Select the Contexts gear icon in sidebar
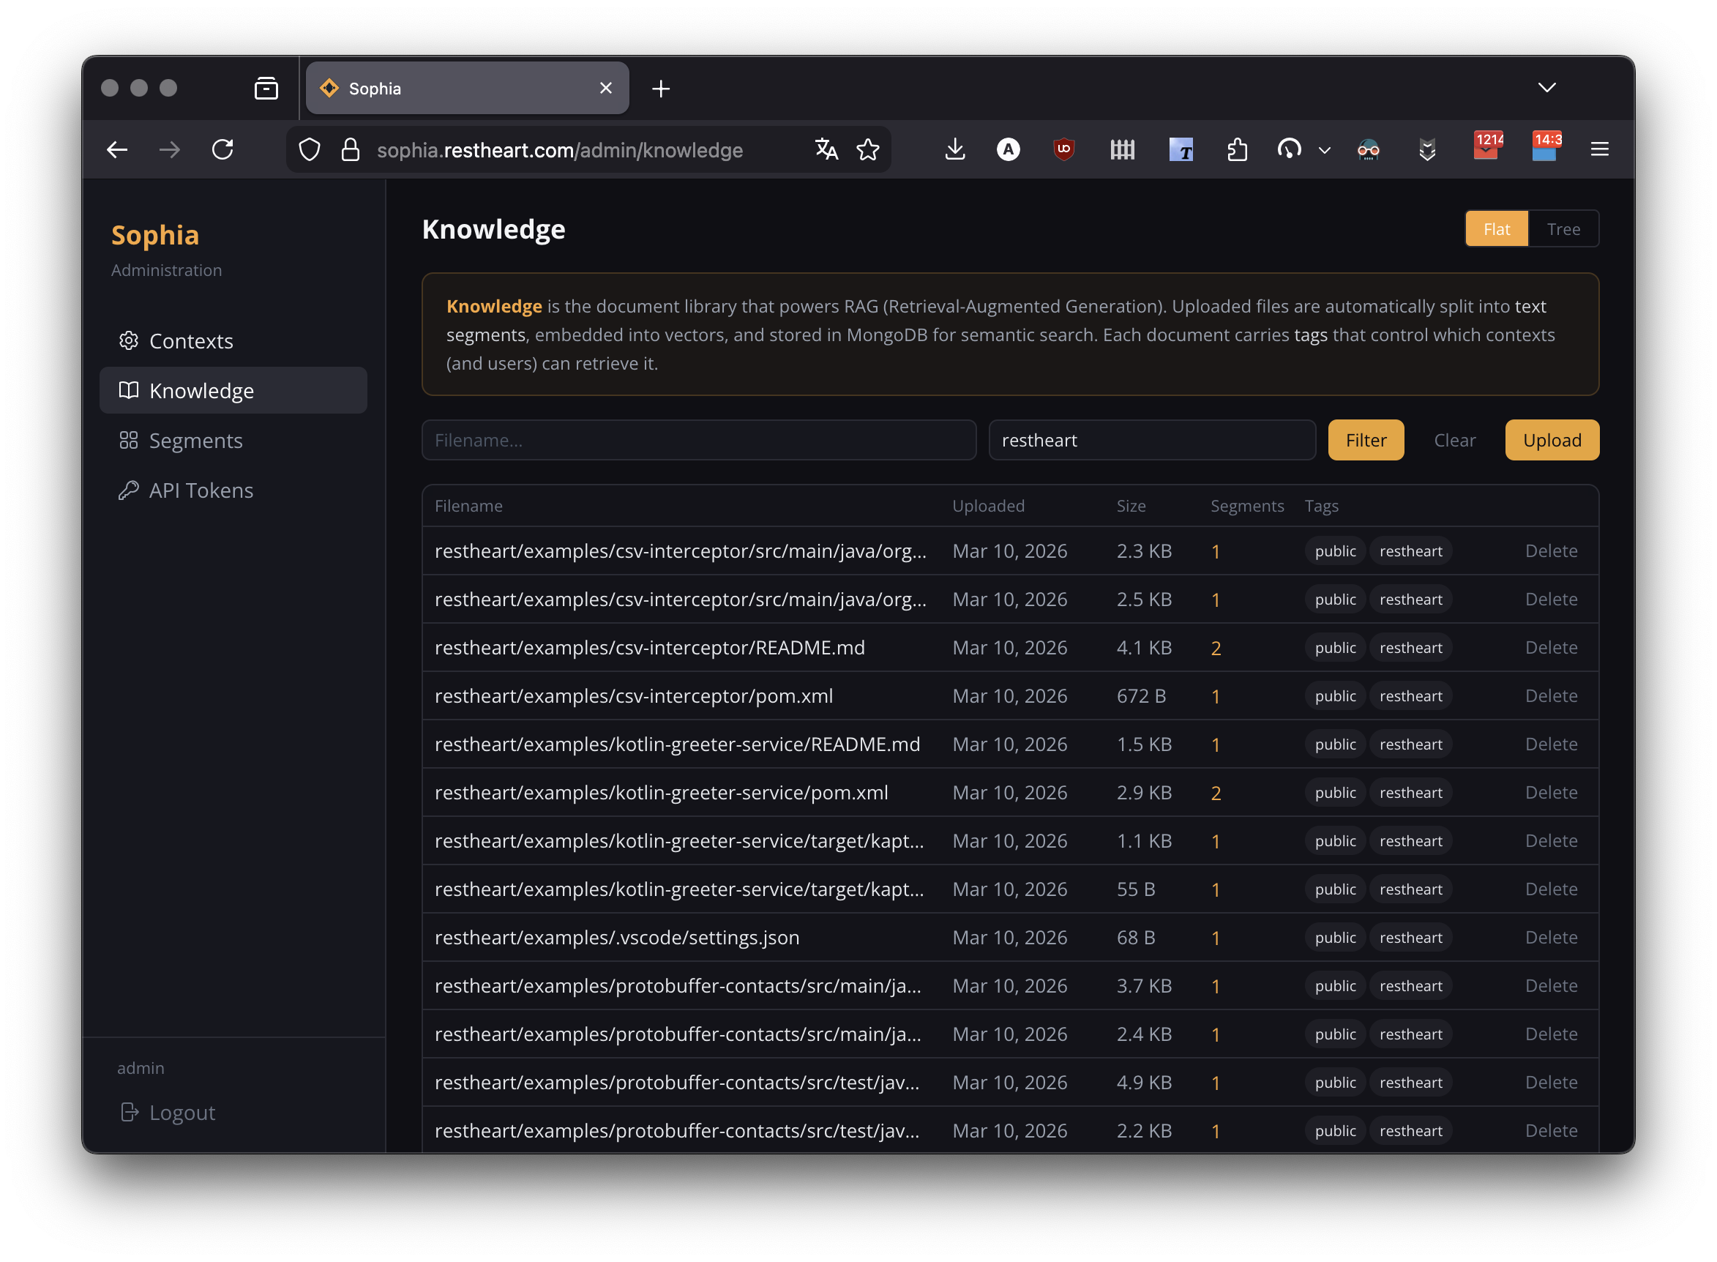This screenshot has height=1262, width=1717. tap(130, 340)
